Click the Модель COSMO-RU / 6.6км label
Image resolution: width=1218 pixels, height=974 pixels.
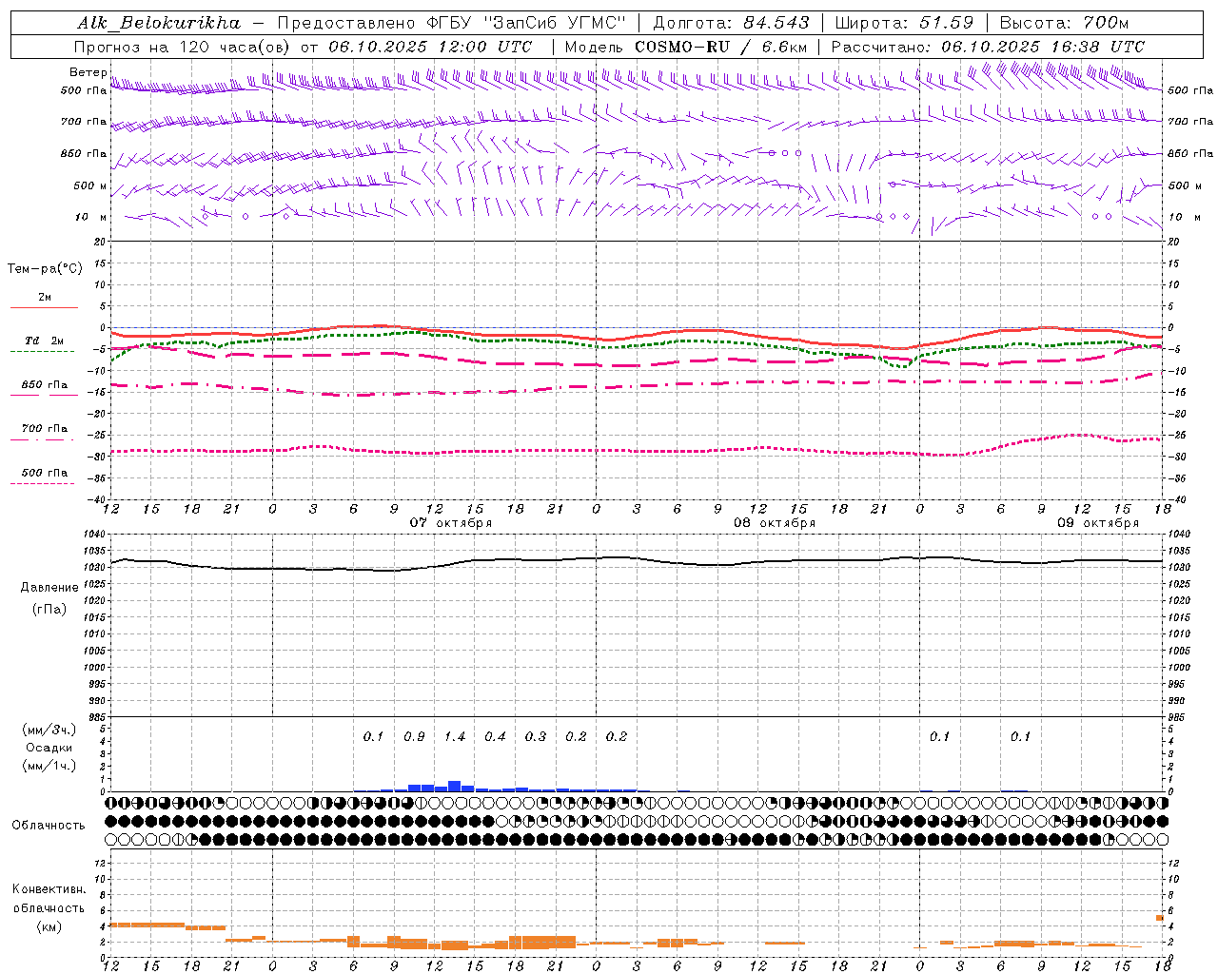(x=686, y=47)
